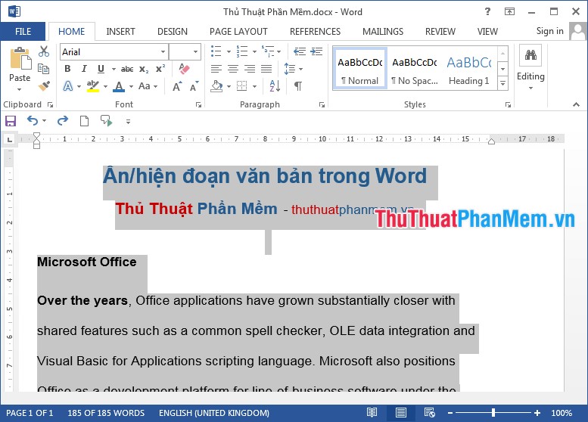
Task: Switch to REFERENCES tab
Action: click(315, 32)
